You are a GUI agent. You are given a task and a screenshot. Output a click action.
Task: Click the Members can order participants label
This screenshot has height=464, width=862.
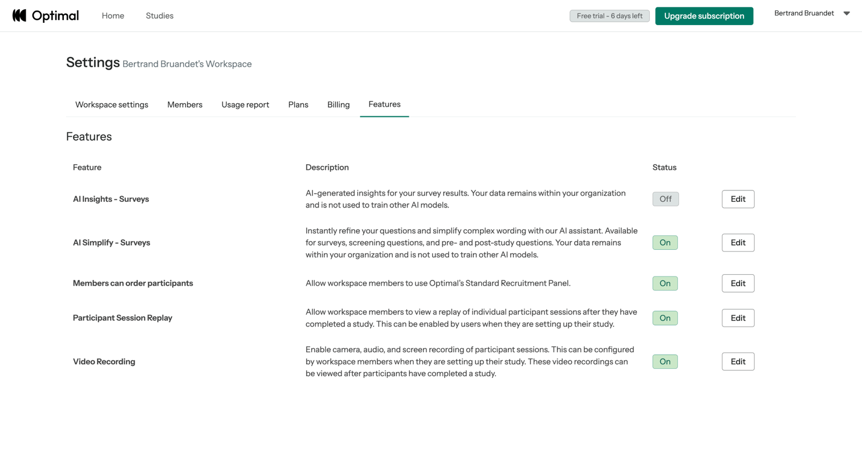(133, 283)
